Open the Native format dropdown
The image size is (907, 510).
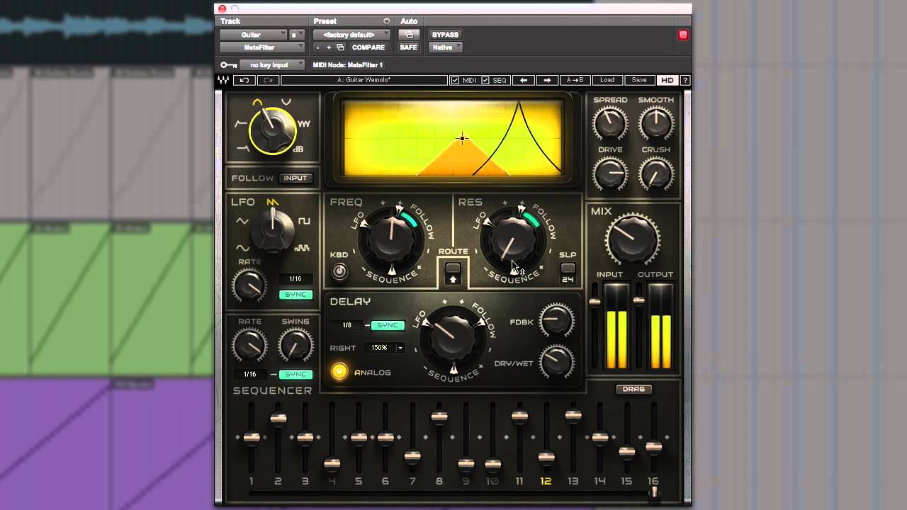point(446,47)
